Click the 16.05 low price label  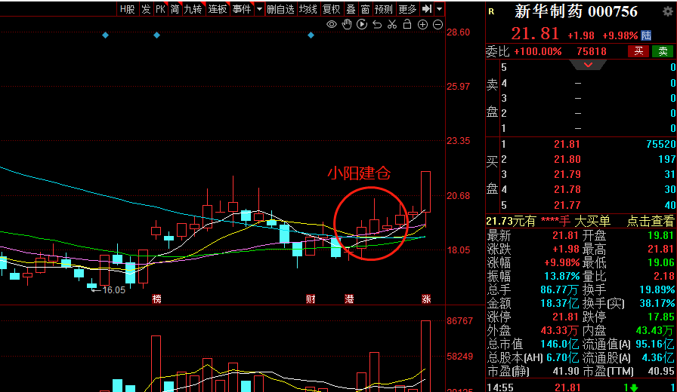pos(113,290)
